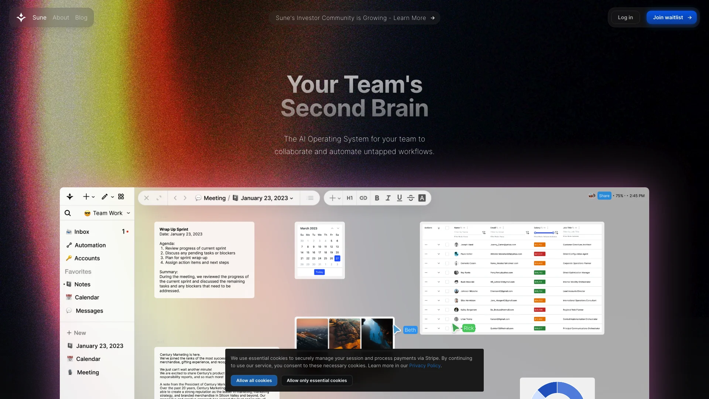Image resolution: width=709 pixels, height=399 pixels.
Task: Expand the Paula Kohler row details
Action: [439, 254]
